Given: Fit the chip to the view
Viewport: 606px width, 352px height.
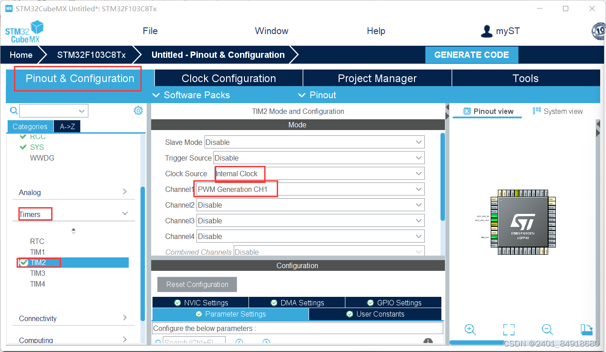Looking at the screenshot, I should [x=509, y=330].
